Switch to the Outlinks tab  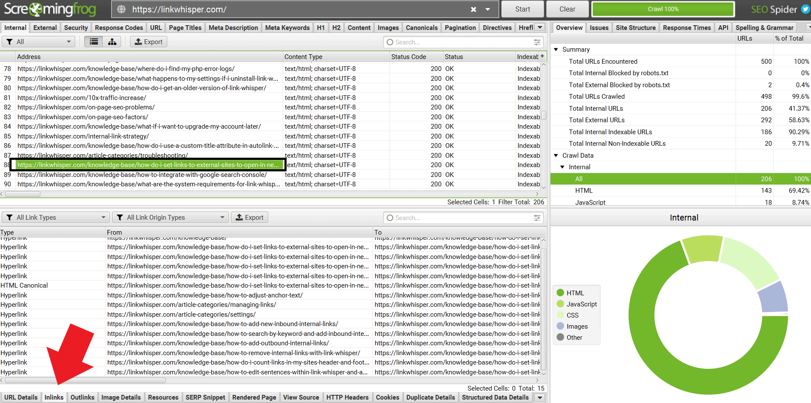click(x=82, y=397)
